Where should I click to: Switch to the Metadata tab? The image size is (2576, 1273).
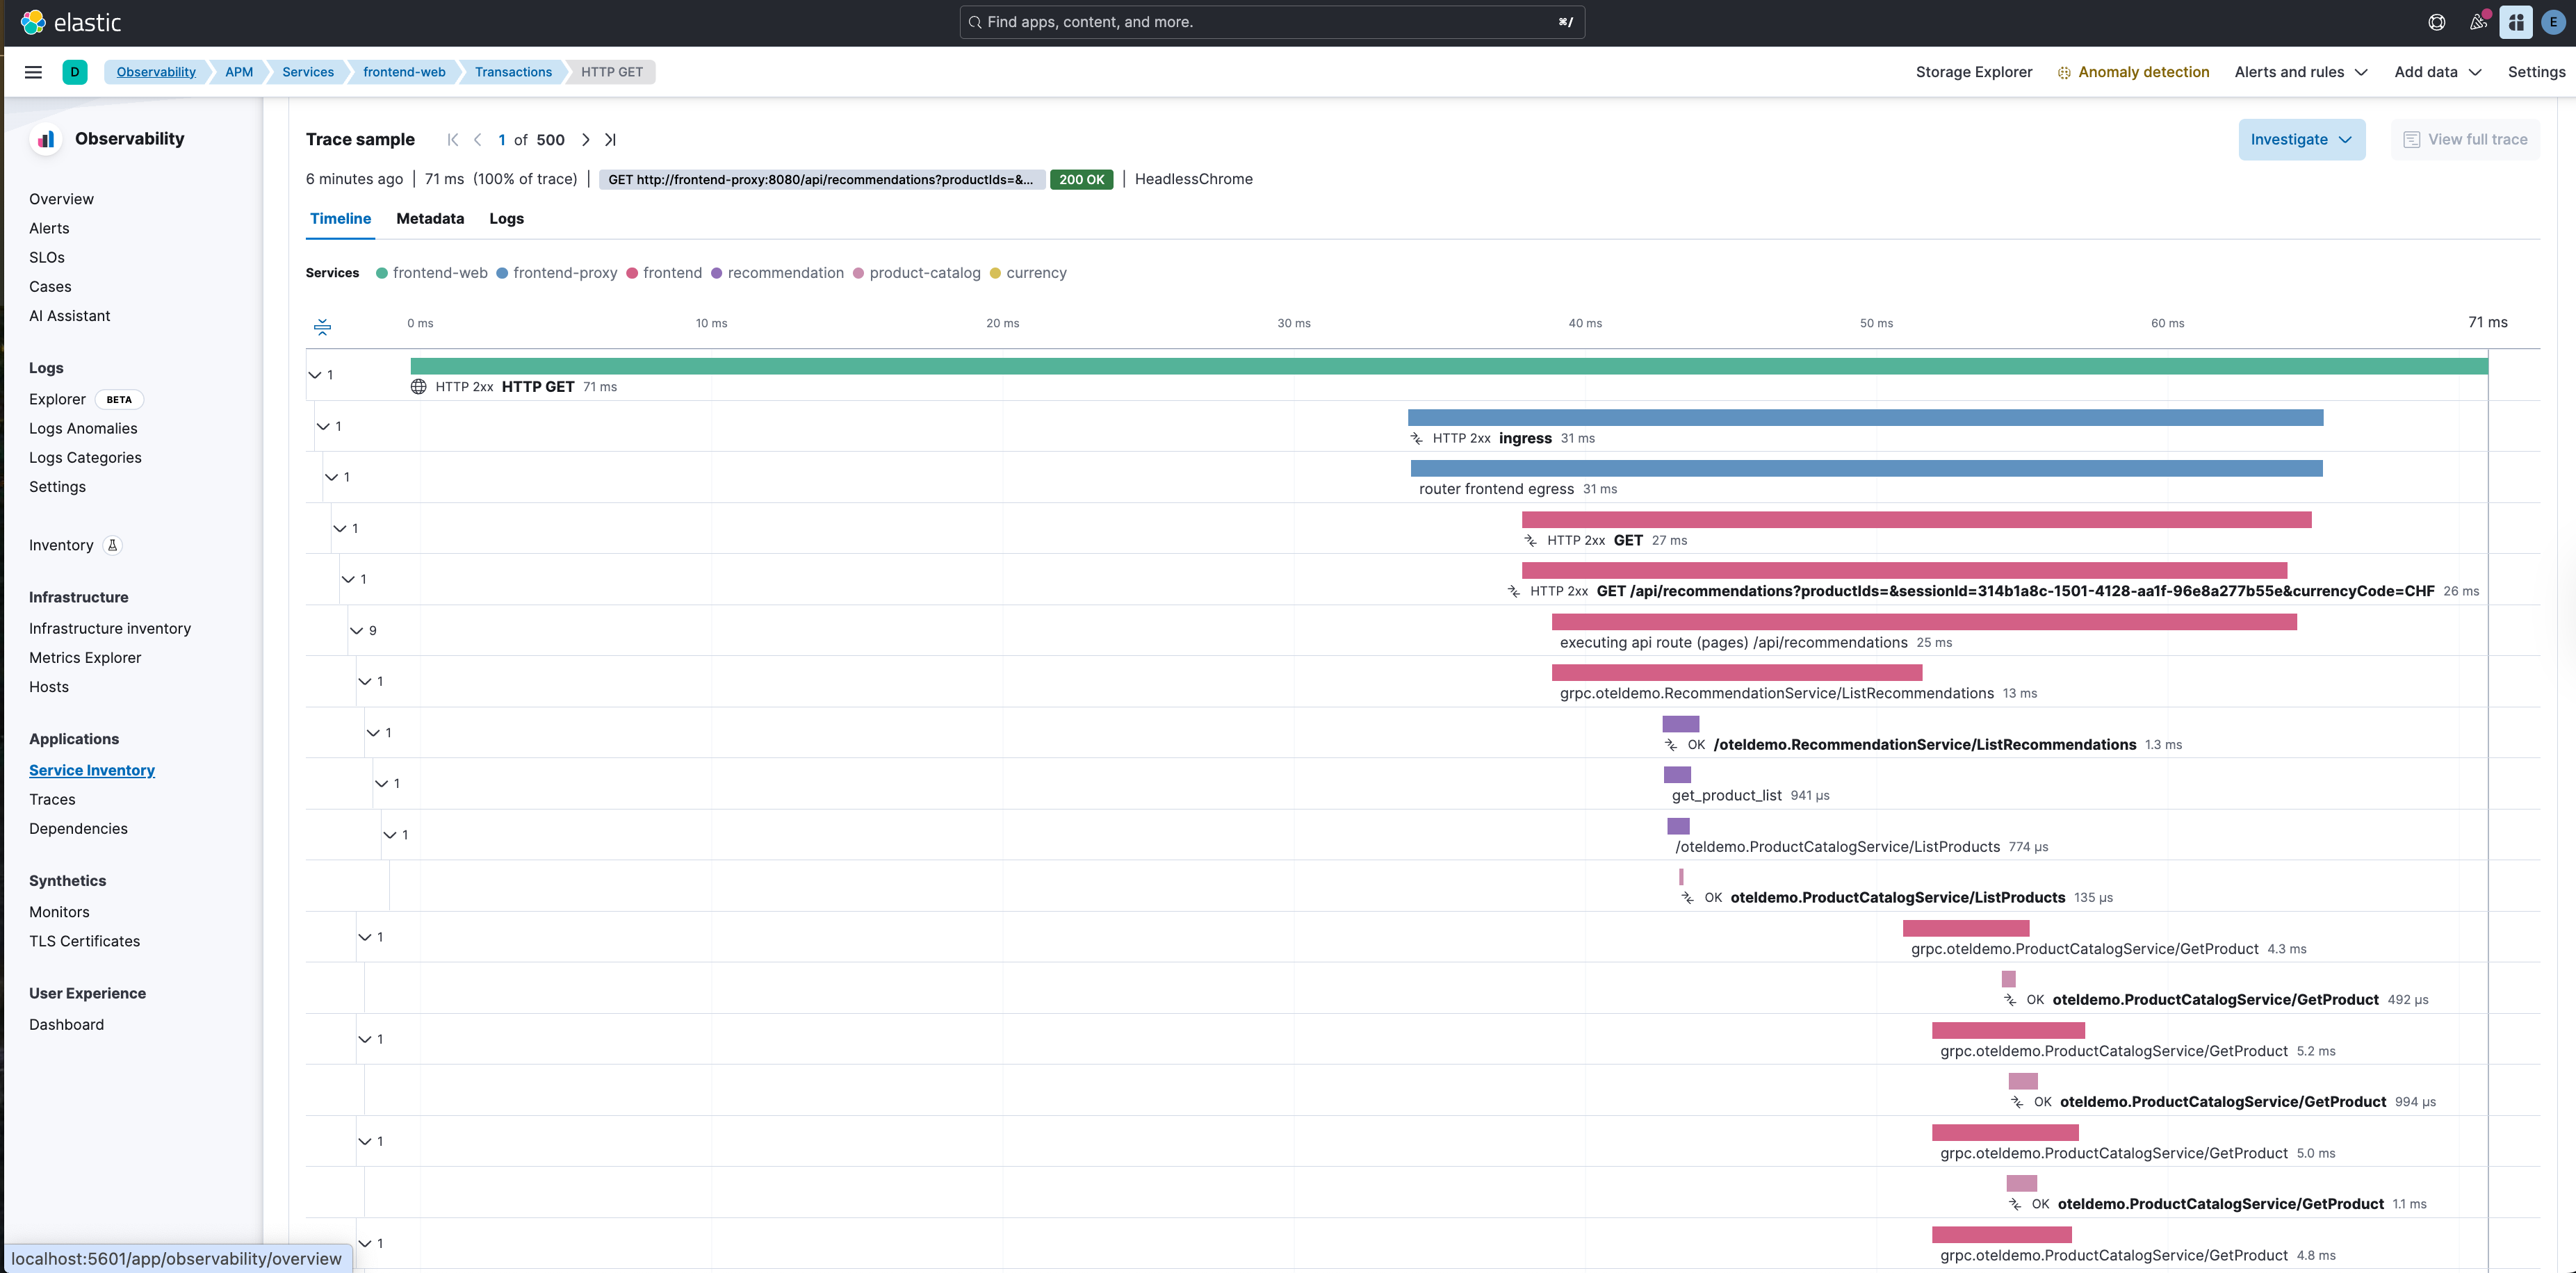click(430, 219)
